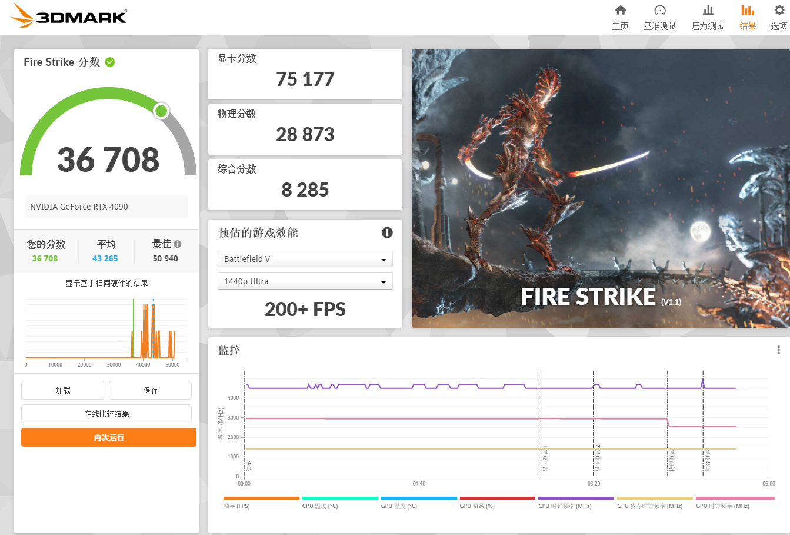Click the green validation check icon

click(110, 62)
